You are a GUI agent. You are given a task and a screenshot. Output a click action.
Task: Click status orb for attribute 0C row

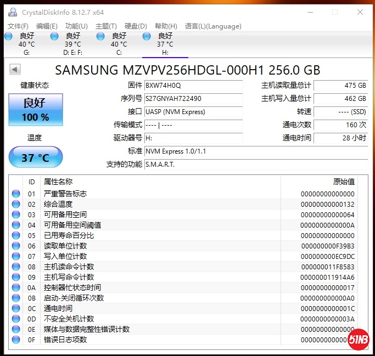(16, 308)
